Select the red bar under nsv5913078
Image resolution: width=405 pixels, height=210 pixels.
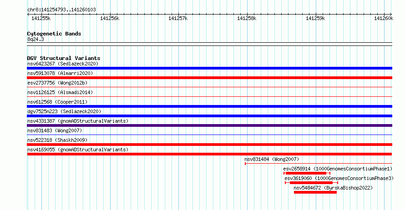click(x=209, y=78)
